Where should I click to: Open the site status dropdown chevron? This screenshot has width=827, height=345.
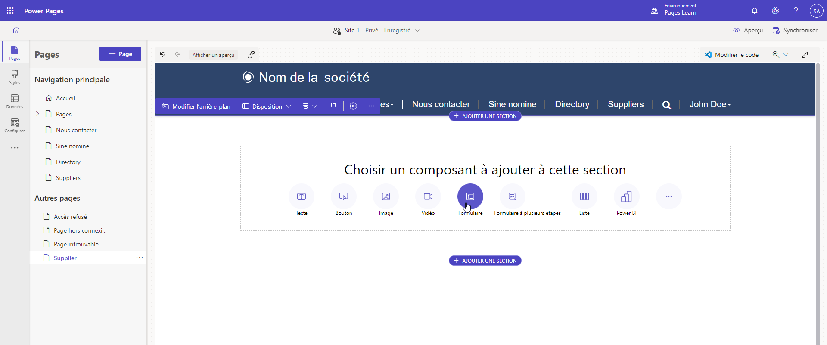point(417,31)
